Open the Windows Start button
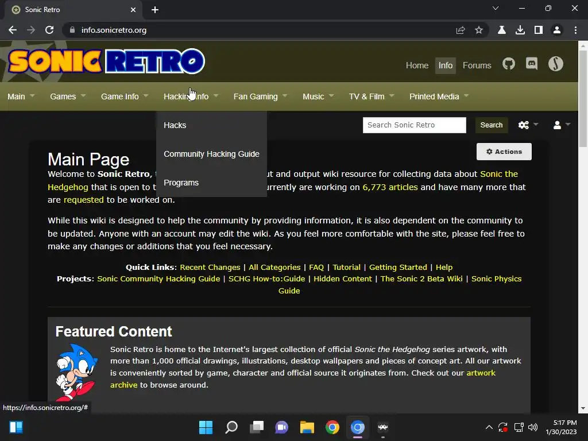The height and width of the screenshot is (441, 588). tap(206, 427)
